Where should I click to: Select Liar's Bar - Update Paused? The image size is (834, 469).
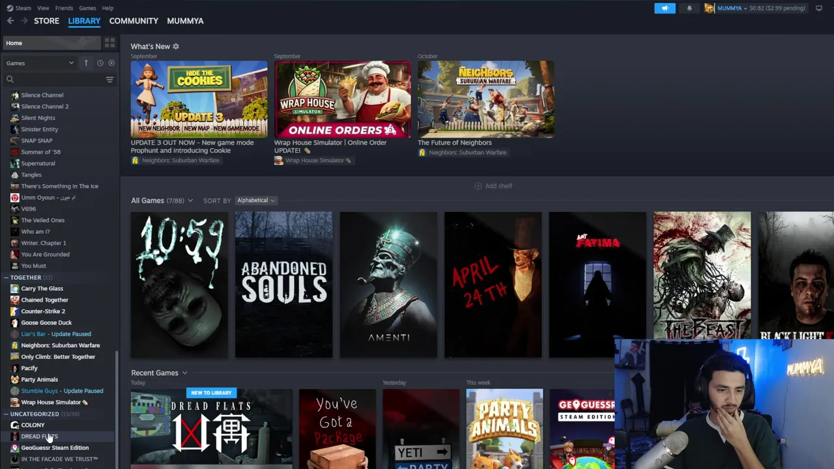point(56,334)
